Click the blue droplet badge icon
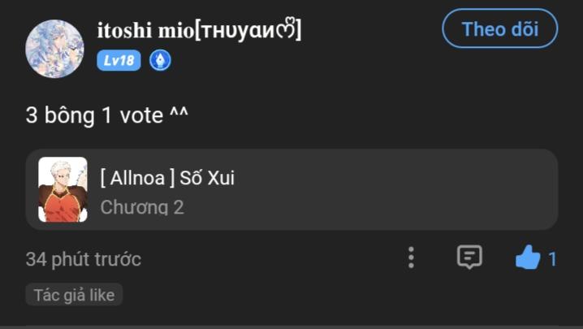 [160, 61]
